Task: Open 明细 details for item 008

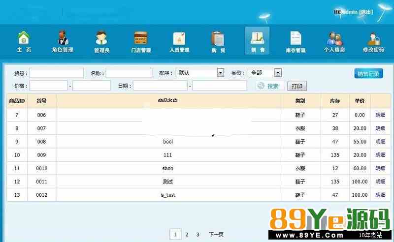Action: (380, 142)
